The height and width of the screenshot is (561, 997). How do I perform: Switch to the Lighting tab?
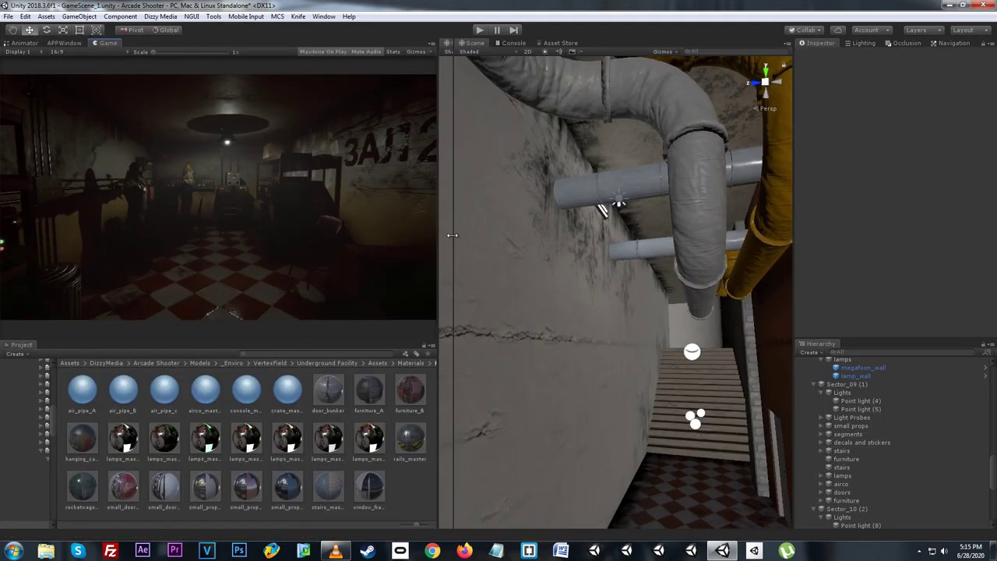coord(859,43)
